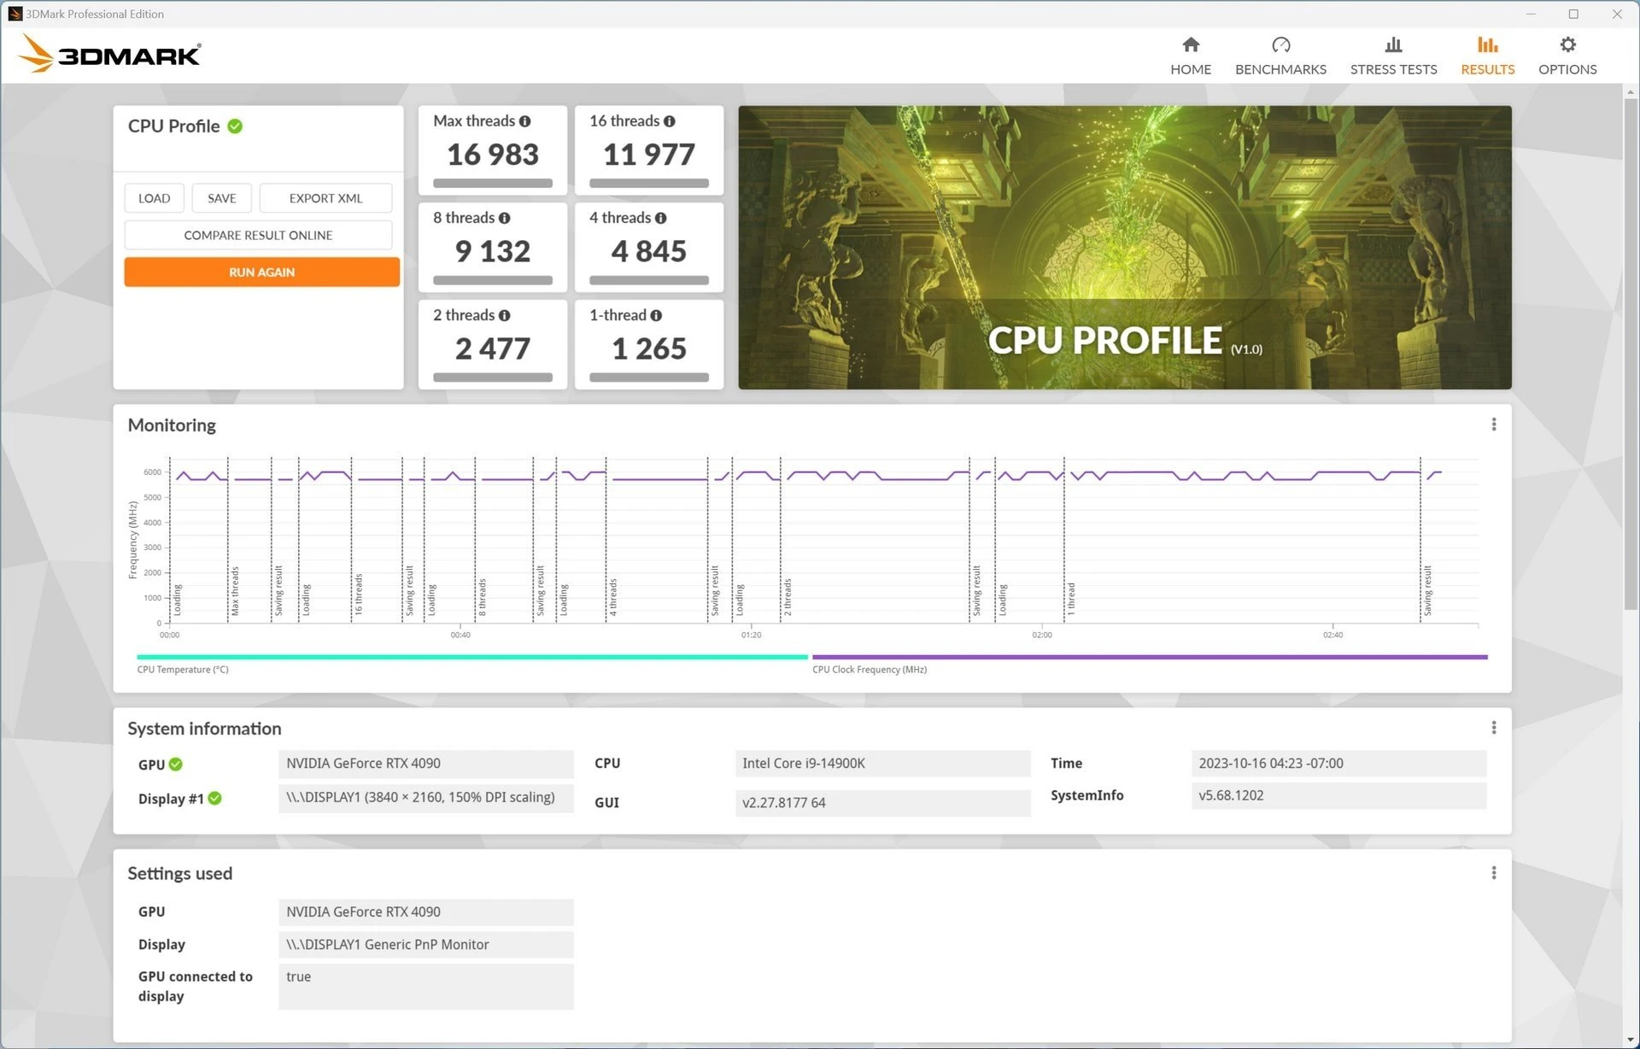This screenshot has width=1640, height=1049.
Task: Click the 16 threads score 11 977
Action: click(x=648, y=155)
